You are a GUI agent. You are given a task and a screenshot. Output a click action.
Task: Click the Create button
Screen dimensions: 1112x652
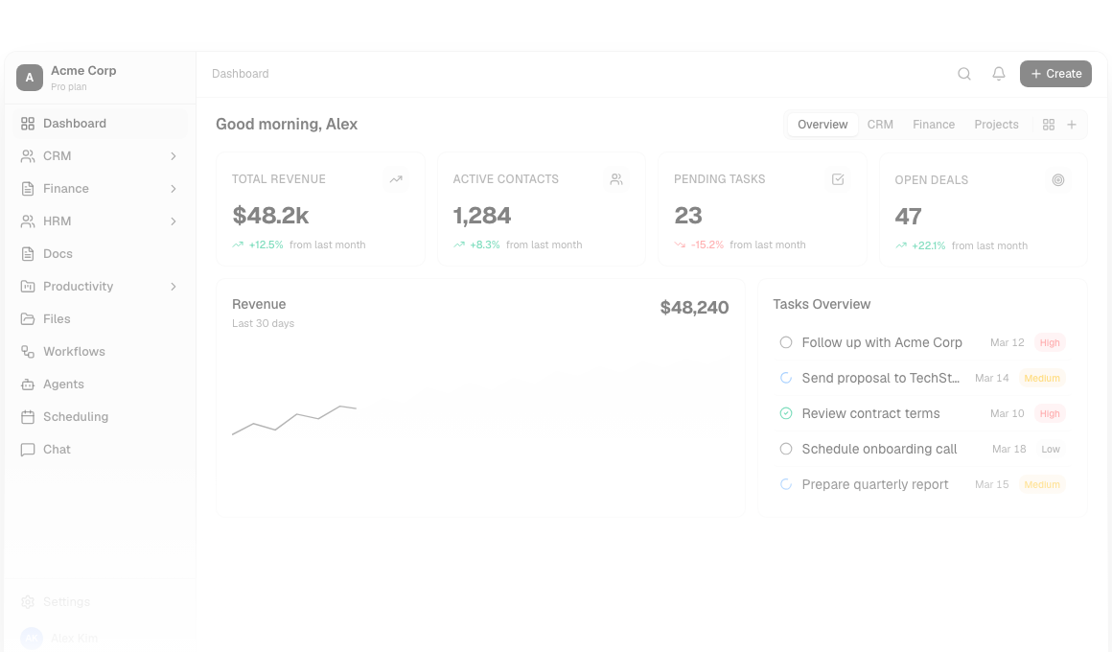pyautogui.click(x=1055, y=74)
